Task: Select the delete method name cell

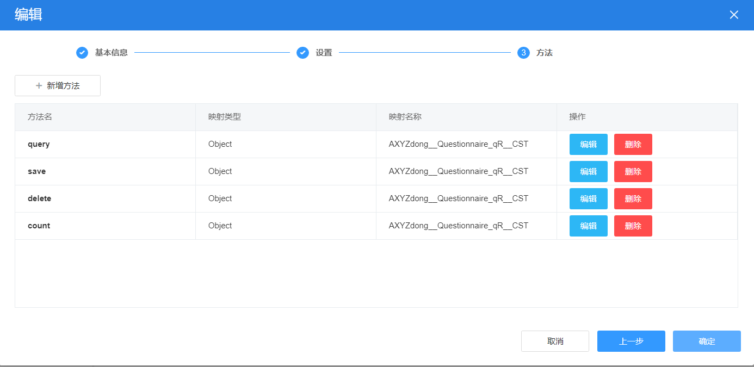Action: (x=105, y=199)
